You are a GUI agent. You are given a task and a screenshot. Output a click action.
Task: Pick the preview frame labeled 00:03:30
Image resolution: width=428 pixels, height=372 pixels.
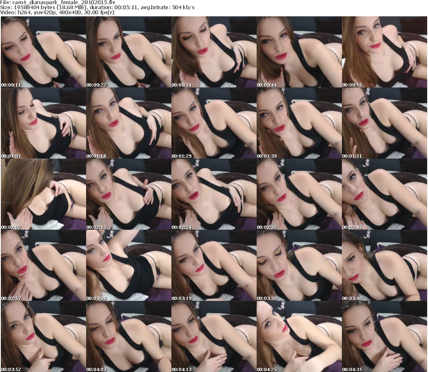(299, 265)
